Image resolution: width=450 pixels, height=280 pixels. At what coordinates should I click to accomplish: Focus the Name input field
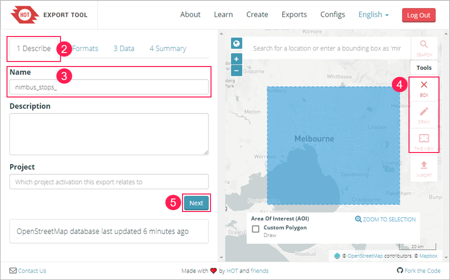109,87
